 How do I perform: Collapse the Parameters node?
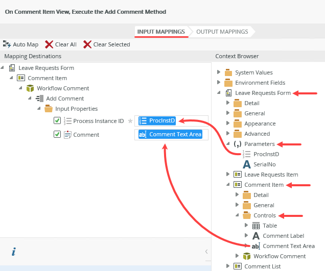[x=228, y=143]
